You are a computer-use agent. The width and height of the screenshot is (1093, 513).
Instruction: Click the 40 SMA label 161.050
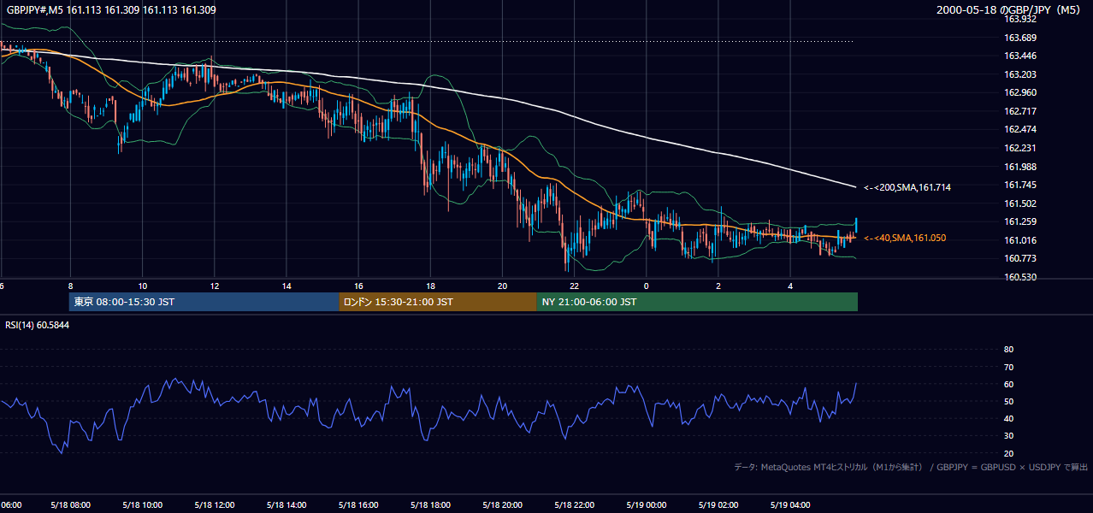(905, 238)
